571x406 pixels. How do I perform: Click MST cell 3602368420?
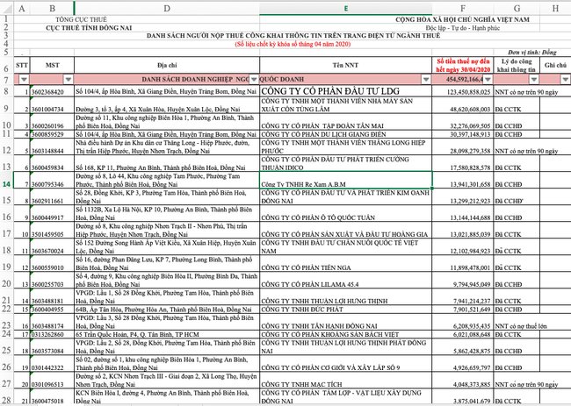52,92
